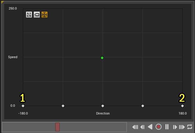
Task: Toggle the highlighted stretch-fit grid icon
Action: pyautogui.click(x=44, y=15)
